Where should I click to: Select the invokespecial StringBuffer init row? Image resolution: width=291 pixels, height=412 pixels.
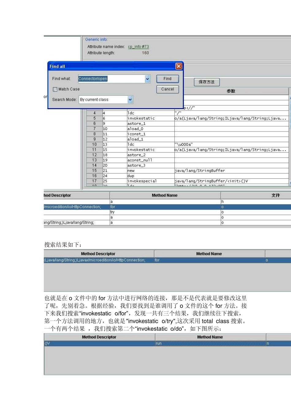187,181
